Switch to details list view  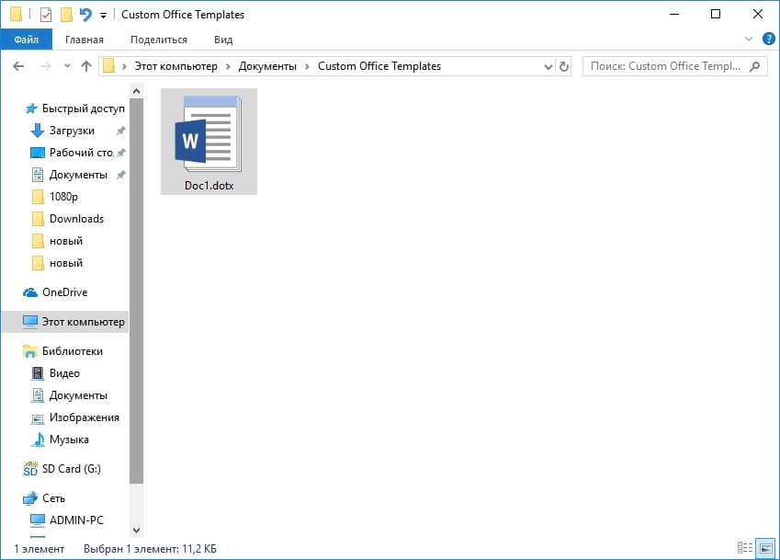click(x=742, y=549)
